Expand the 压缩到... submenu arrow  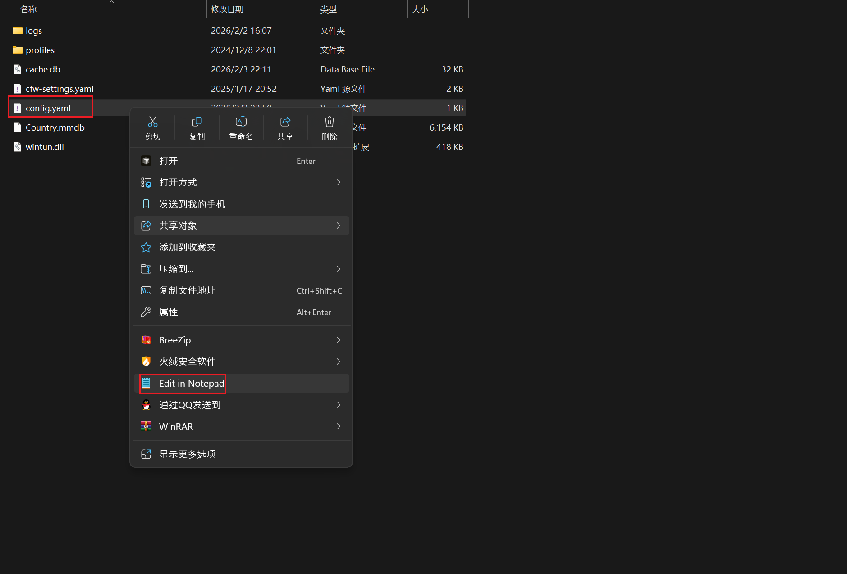[339, 269]
